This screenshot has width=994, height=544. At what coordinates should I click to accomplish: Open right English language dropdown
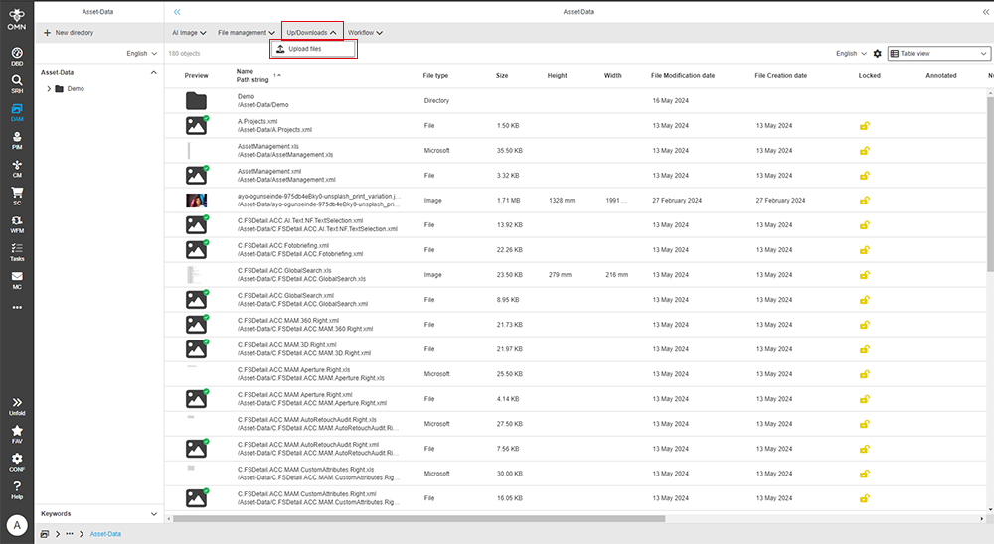pos(851,54)
